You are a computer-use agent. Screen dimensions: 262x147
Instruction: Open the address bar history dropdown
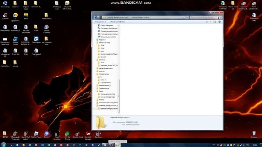tap(184, 17)
